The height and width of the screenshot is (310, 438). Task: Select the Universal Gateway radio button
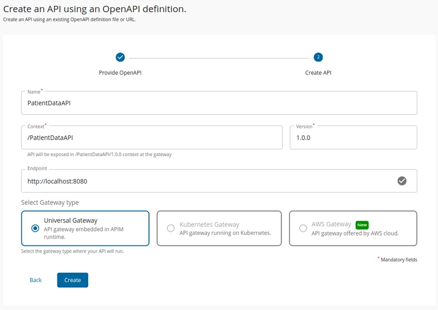click(35, 228)
